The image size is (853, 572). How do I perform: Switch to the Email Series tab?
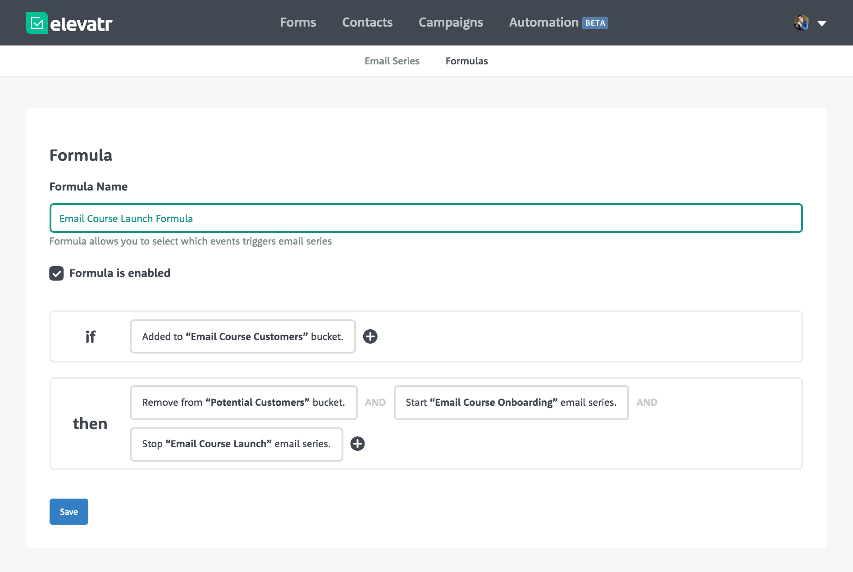(x=392, y=61)
